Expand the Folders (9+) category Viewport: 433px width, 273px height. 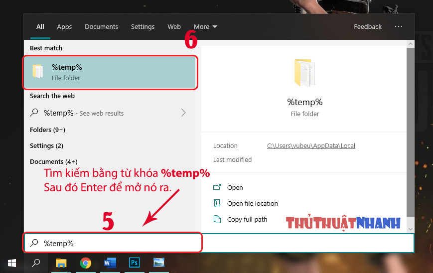point(47,130)
